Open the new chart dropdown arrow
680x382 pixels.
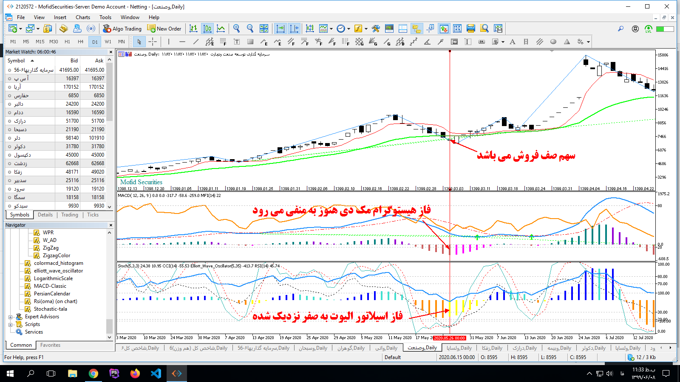click(x=20, y=29)
